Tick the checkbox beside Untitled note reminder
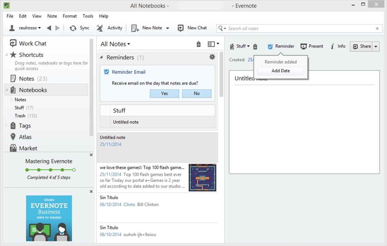Screen dimensions: 387x246 [x=105, y=122]
